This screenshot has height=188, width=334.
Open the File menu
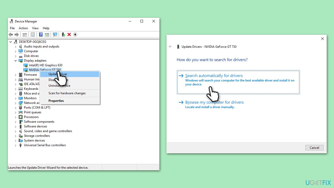tap(12, 28)
